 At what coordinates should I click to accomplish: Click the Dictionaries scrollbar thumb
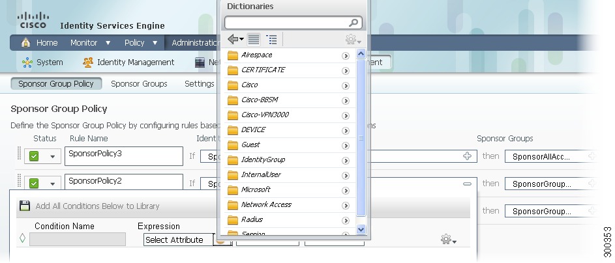click(x=361, y=138)
